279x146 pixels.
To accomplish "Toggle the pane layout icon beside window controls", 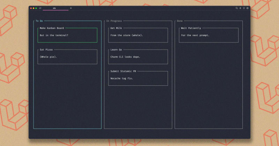I will pos(40,8).
